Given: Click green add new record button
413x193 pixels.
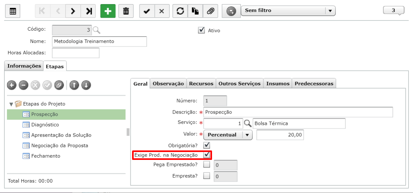Looking at the screenshot, I should tap(108, 11).
